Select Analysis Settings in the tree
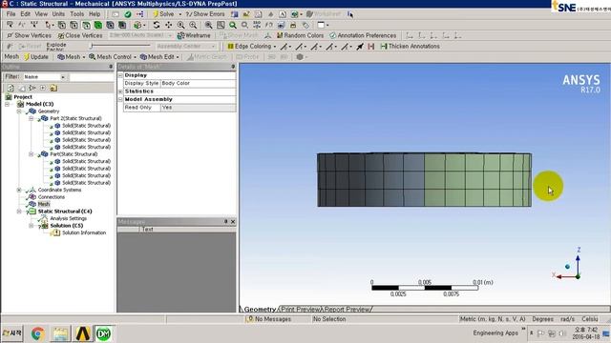Image resolution: width=611 pixels, height=343 pixels. pyautogui.click(x=68, y=218)
